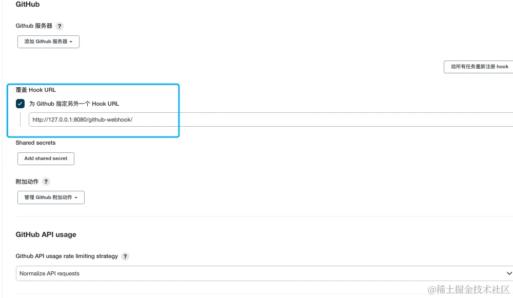Click Add shared secret button

pos(46,158)
